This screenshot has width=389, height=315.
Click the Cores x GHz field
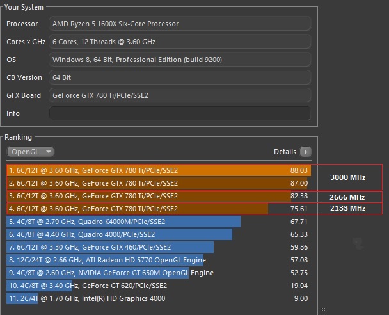[180, 42]
